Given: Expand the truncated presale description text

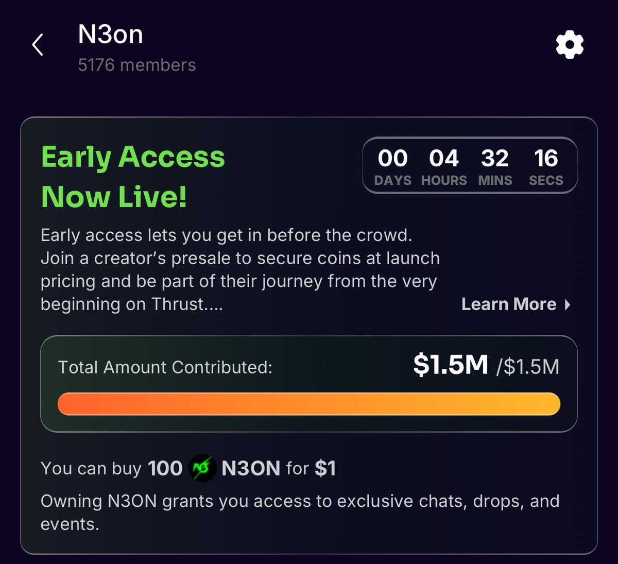Looking at the screenshot, I should 240,269.
